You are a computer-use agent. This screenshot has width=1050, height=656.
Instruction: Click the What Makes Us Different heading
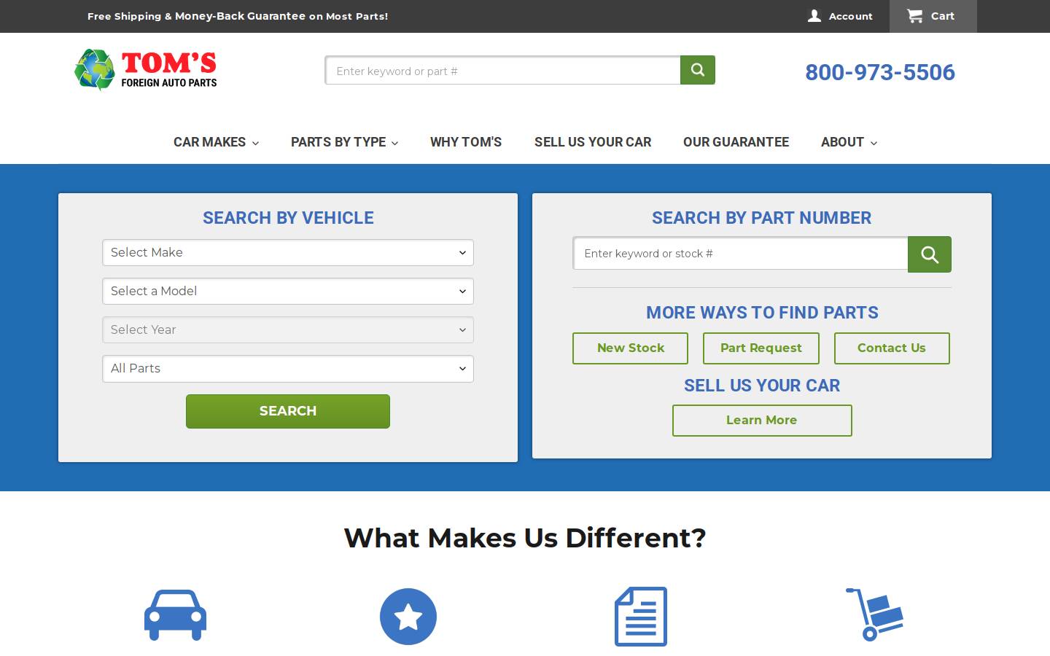pyautogui.click(x=525, y=538)
